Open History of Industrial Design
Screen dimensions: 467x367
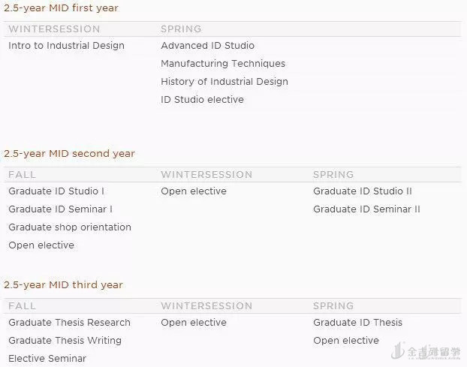coord(224,82)
